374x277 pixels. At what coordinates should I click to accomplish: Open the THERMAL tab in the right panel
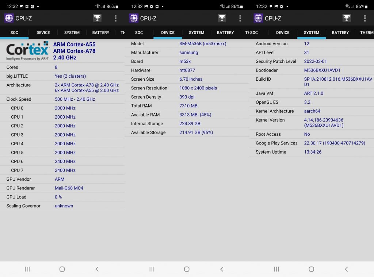coord(367,32)
